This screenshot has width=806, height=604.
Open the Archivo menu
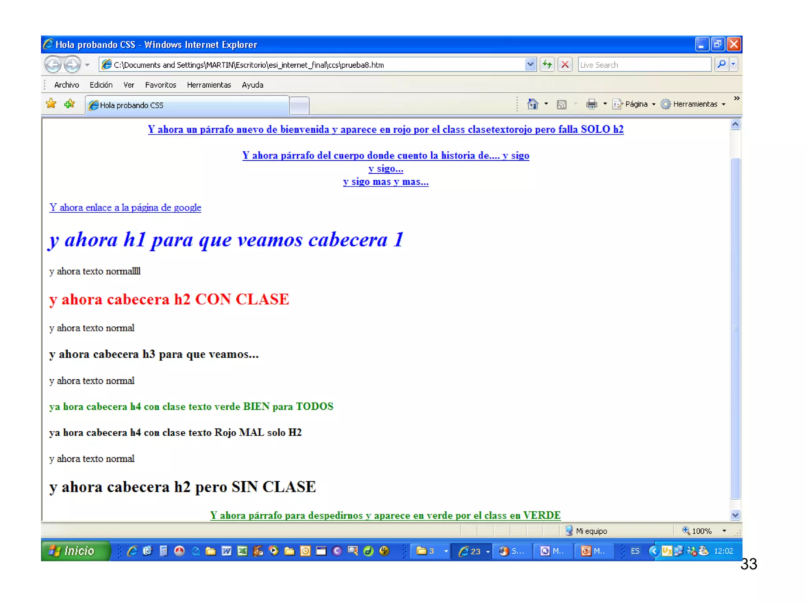tap(67, 85)
